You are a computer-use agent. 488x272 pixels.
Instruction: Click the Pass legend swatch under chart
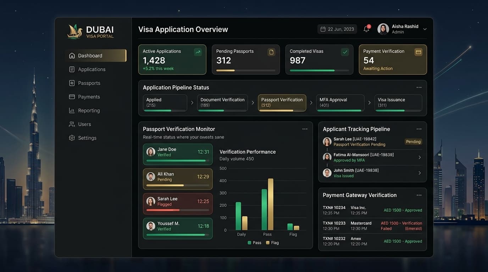coord(249,243)
